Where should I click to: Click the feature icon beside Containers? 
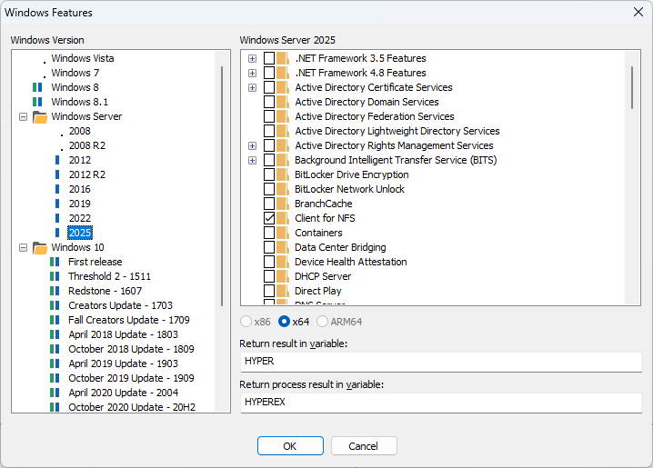pos(283,233)
